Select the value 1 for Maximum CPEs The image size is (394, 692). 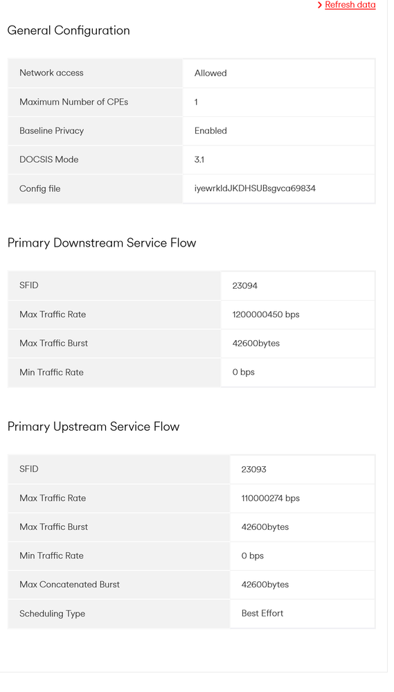click(x=196, y=102)
